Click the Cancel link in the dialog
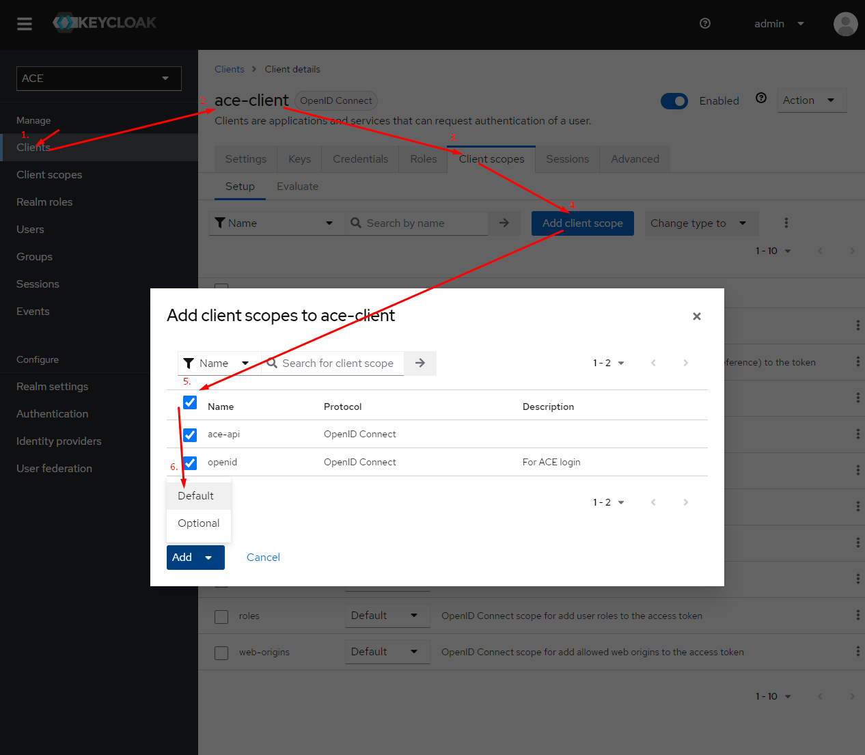The image size is (865, 755). click(262, 557)
